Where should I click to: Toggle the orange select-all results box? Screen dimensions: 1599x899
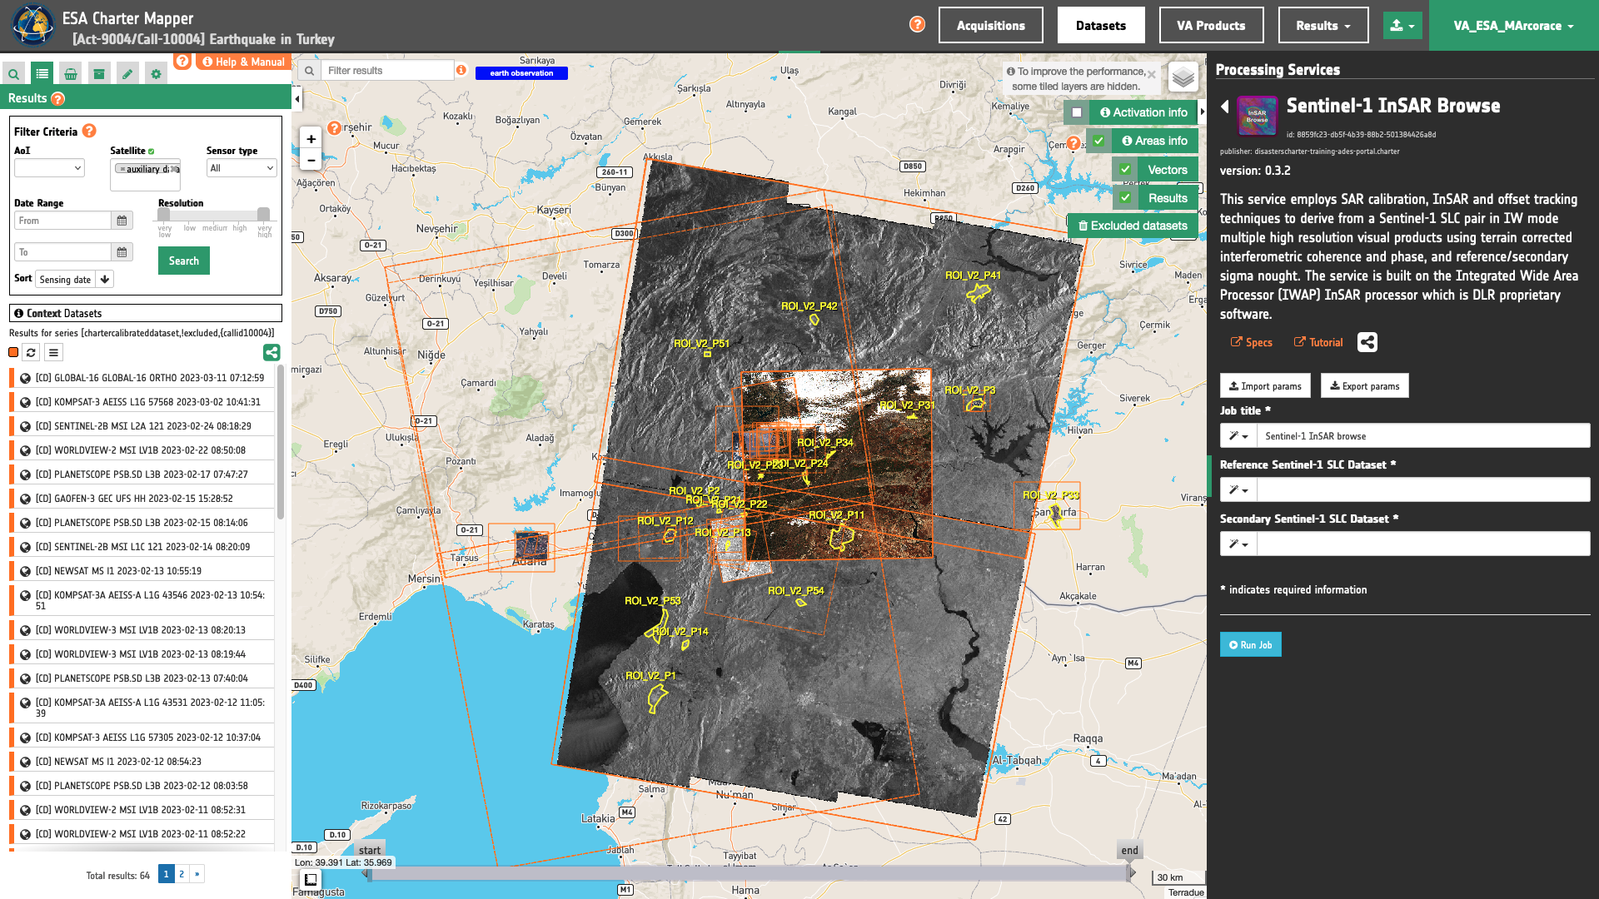click(x=13, y=352)
